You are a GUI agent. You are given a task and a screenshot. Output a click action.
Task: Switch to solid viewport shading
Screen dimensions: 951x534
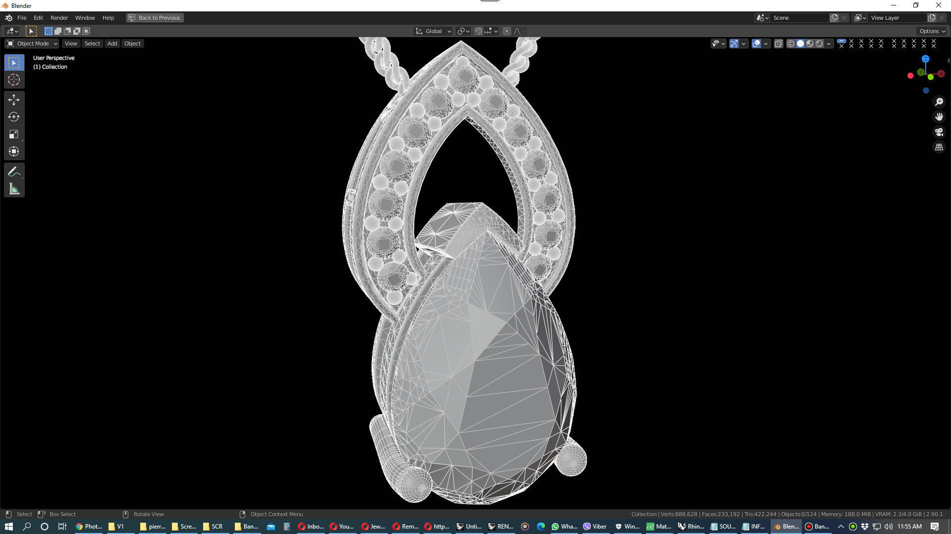coord(800,44)
